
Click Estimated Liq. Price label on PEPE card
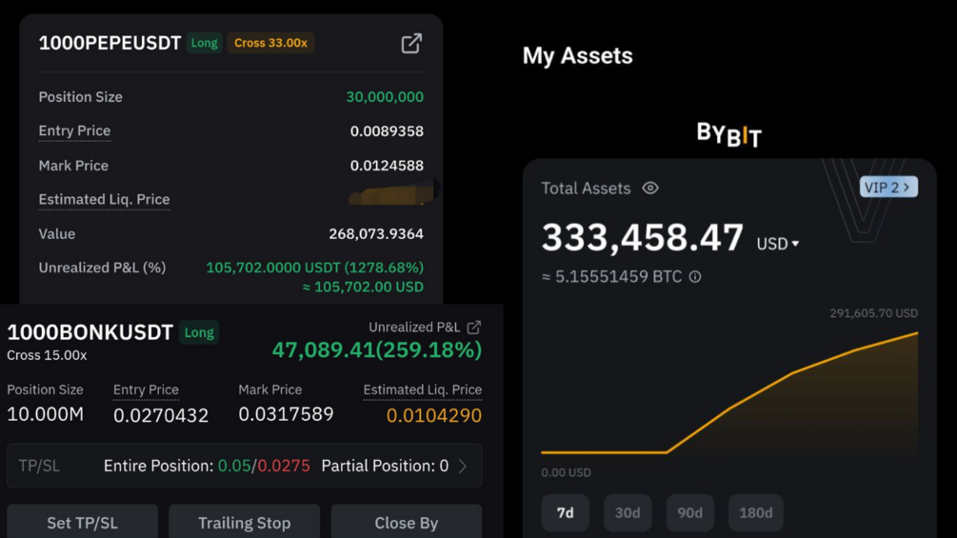[105, 199]
